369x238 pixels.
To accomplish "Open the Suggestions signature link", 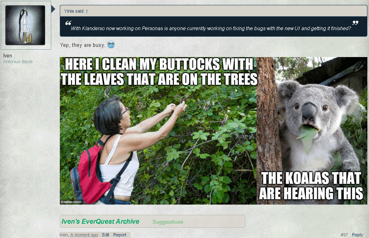I will (168, 222).
